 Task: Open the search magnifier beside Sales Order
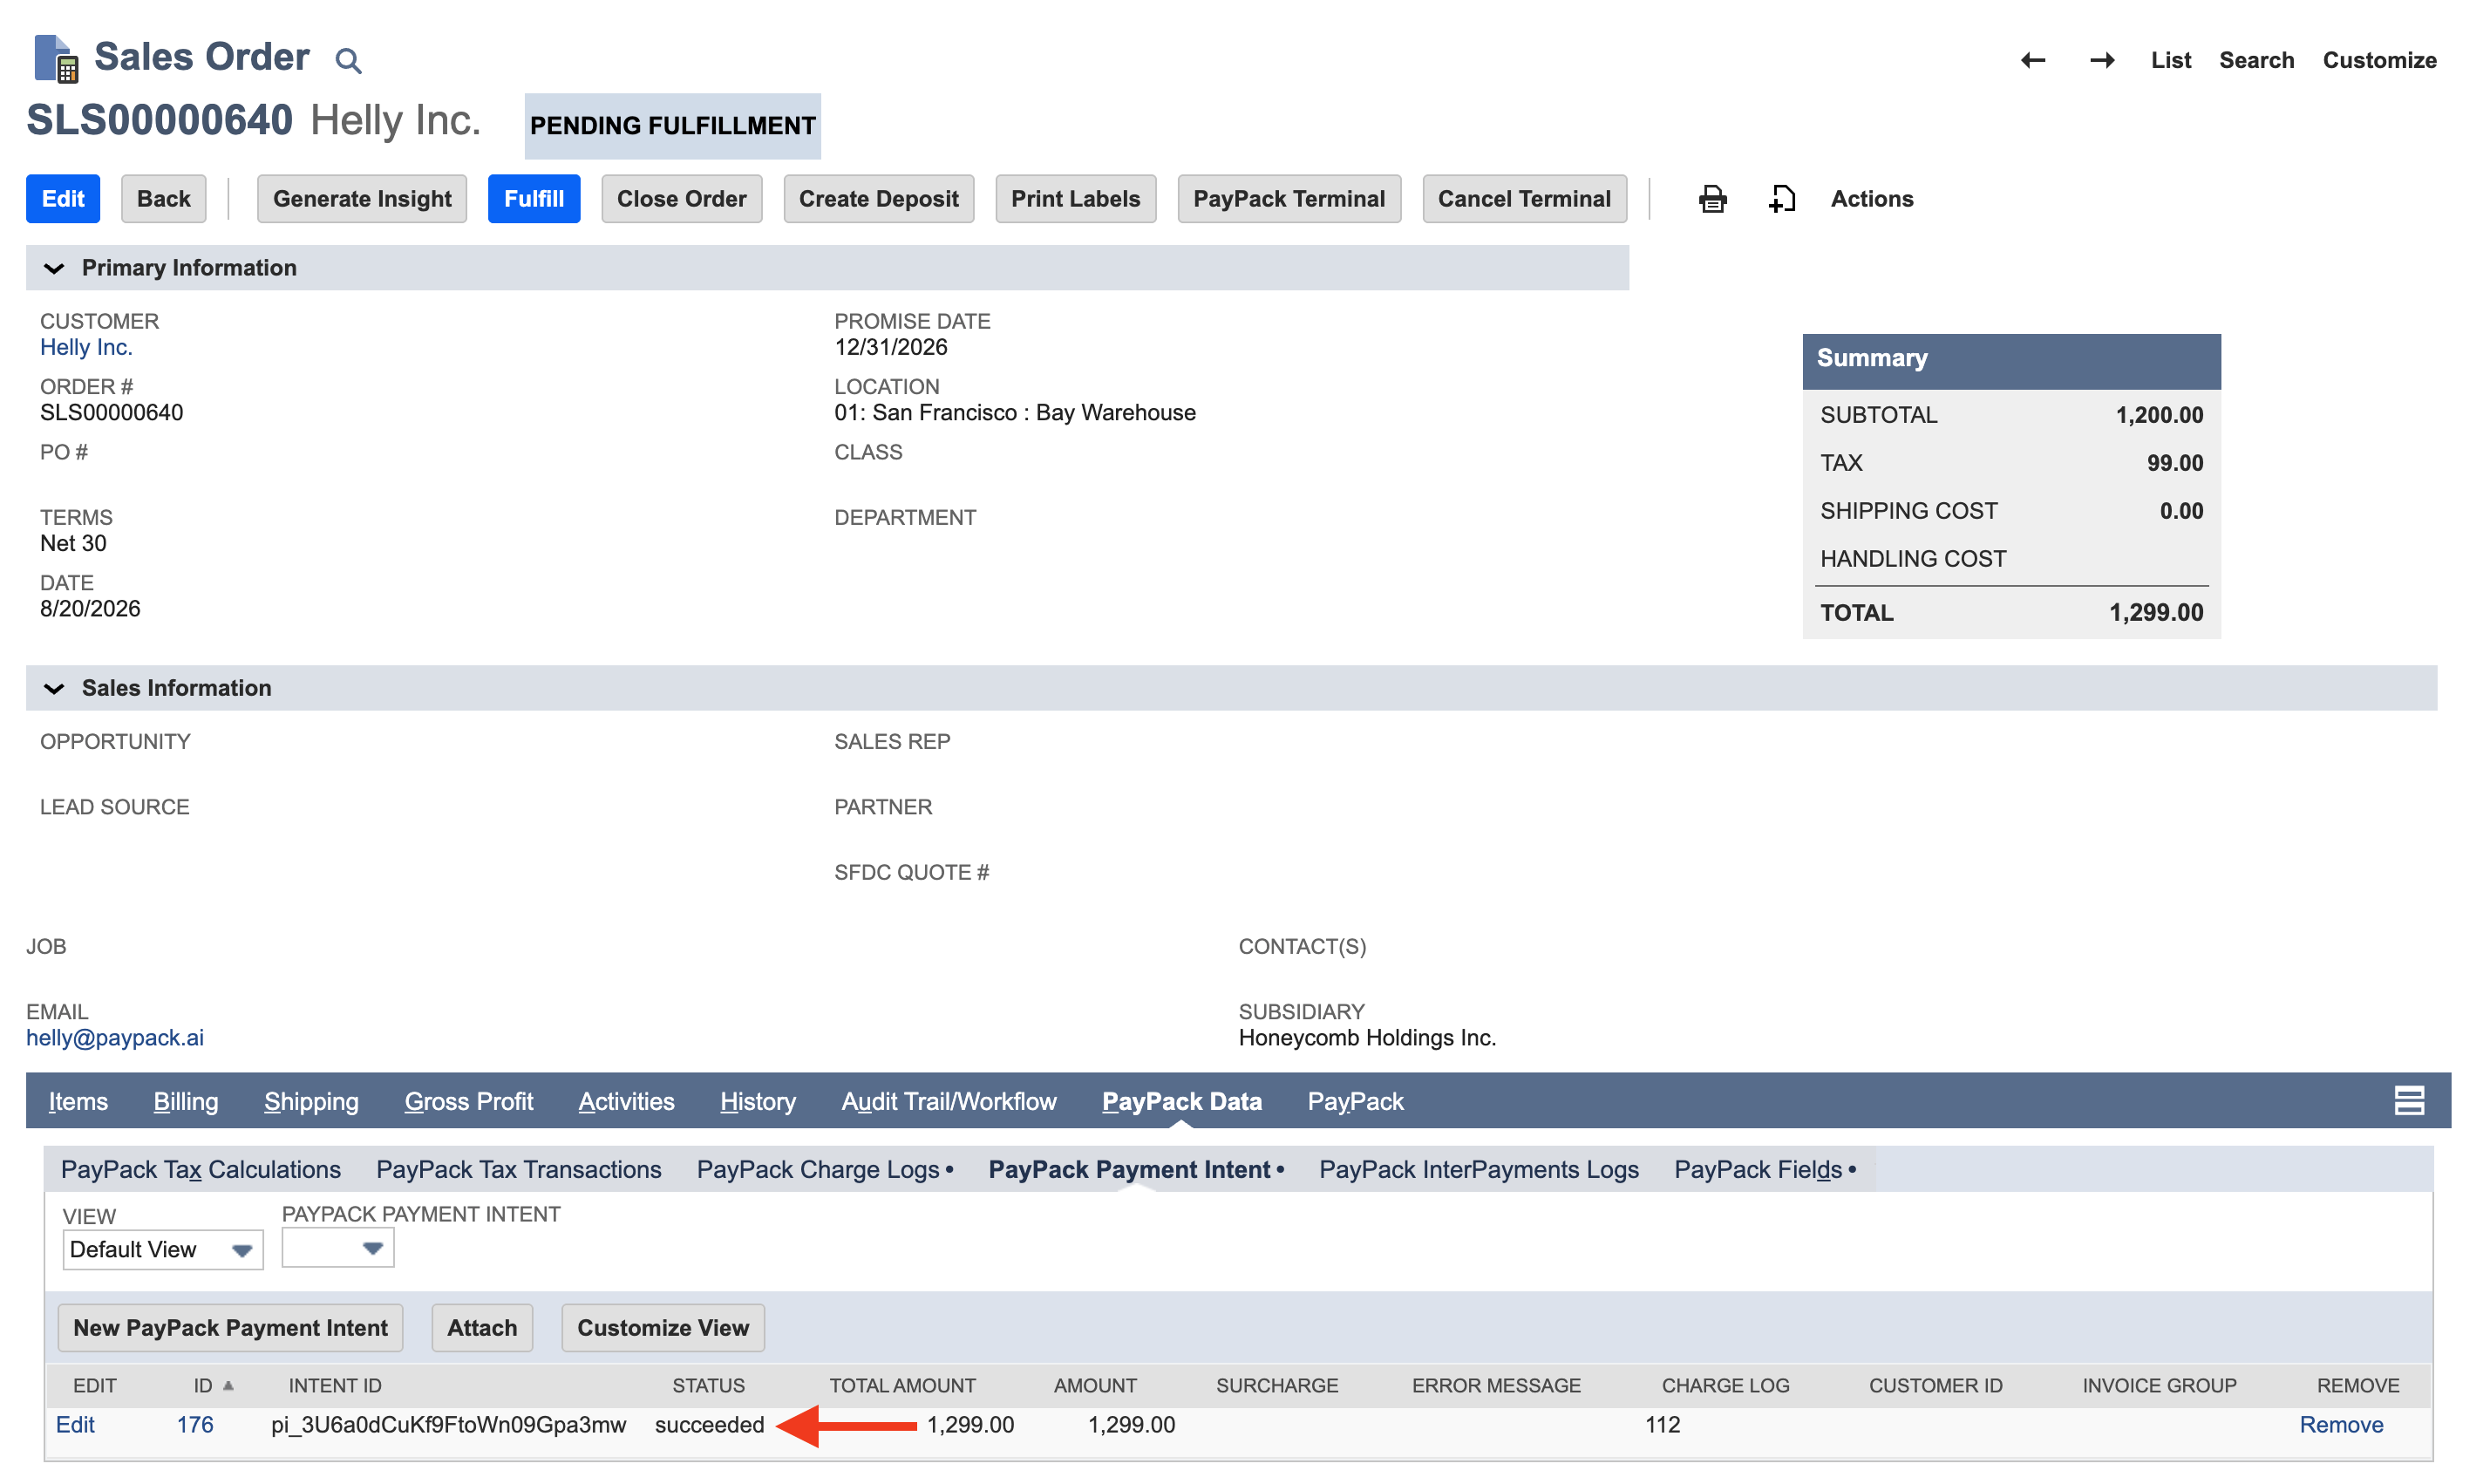348,61
